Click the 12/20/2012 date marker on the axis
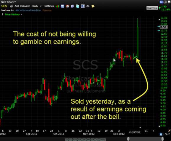Viewport: 171px width, 141px height. pos(135,132)
